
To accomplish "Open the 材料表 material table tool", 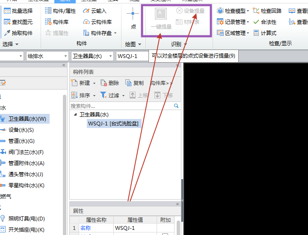I will coord(188,22).
